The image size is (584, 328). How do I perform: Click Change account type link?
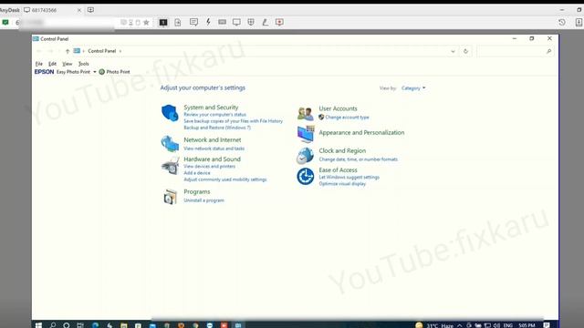pyautogui.click(x=347, y=118)
